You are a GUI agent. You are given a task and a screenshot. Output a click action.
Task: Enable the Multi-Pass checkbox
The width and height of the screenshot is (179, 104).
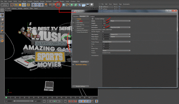[73, 23]
